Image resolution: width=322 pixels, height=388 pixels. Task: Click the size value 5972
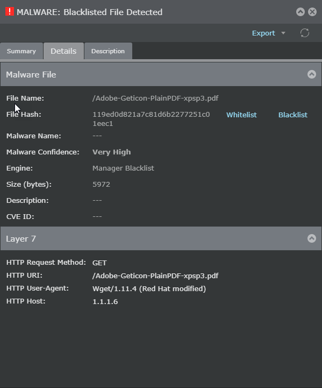101,184
